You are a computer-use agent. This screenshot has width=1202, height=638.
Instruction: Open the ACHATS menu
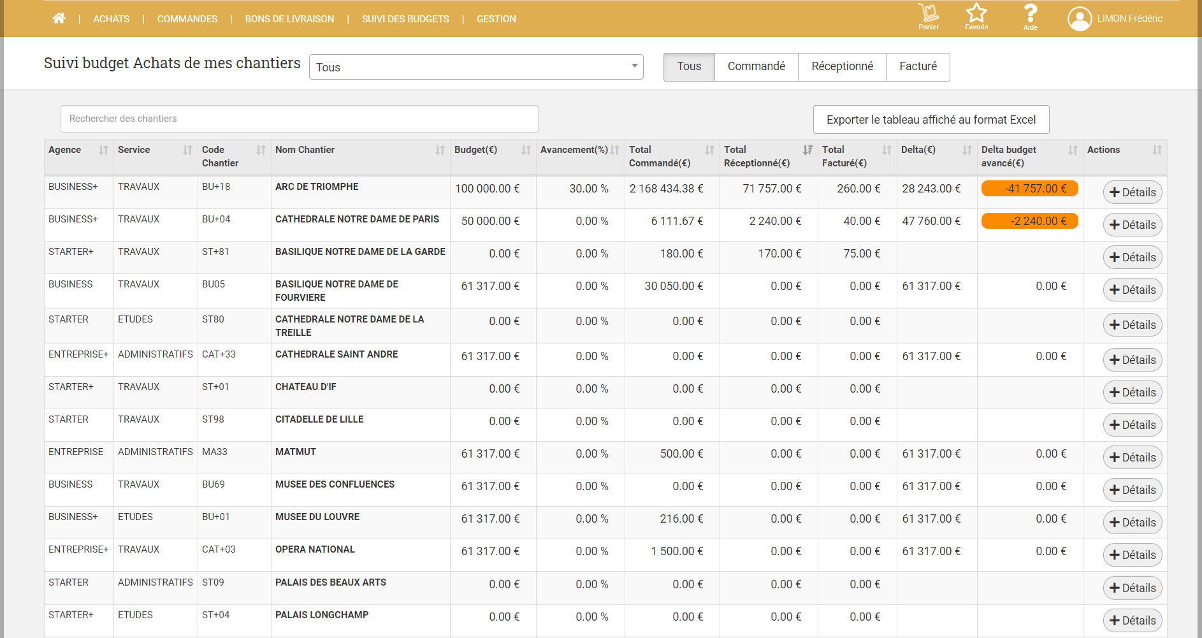pos(111,19)
